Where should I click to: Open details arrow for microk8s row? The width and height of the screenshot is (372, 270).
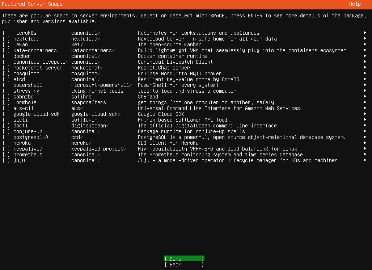point(365,33)
